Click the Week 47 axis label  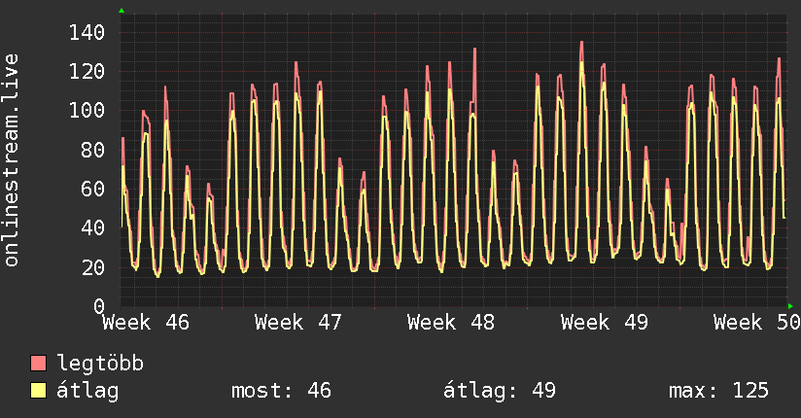coord(298,323)
